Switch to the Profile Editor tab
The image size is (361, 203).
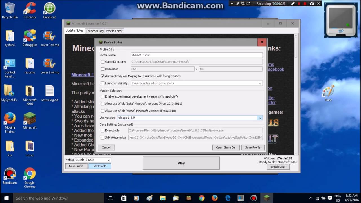[x=114, y=31]
